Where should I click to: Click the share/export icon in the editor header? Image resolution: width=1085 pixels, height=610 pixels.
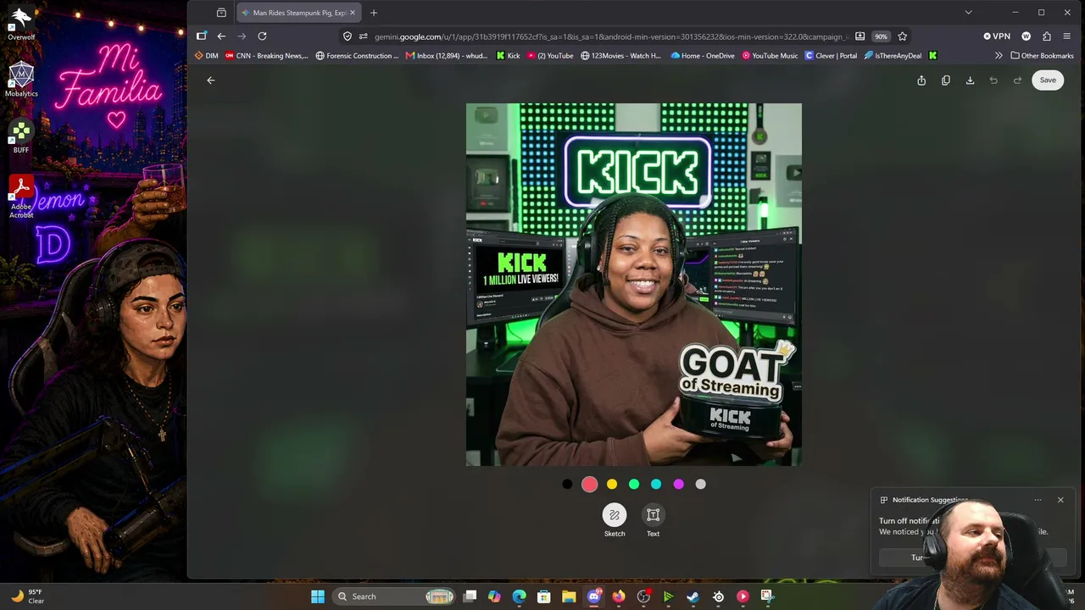(921, 80)
